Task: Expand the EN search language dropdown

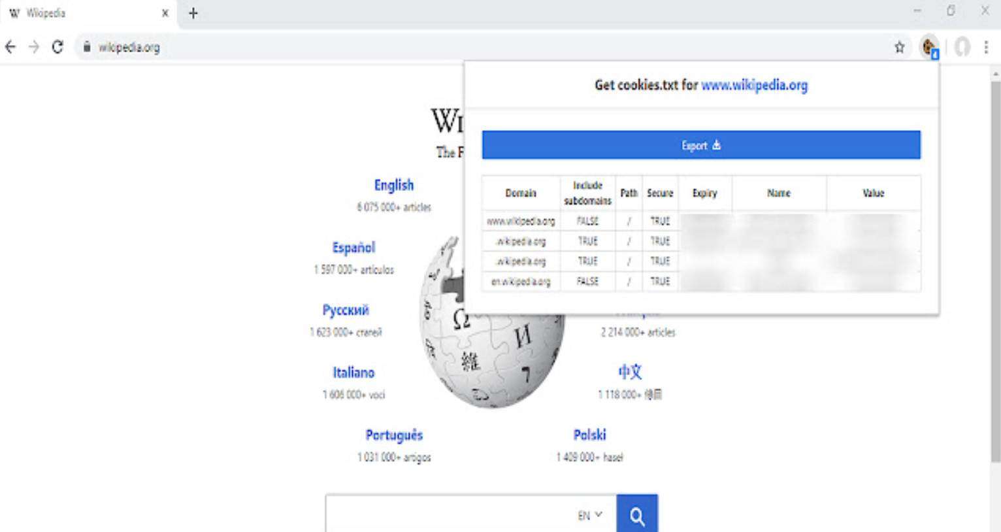Action: tap(590, 515)
